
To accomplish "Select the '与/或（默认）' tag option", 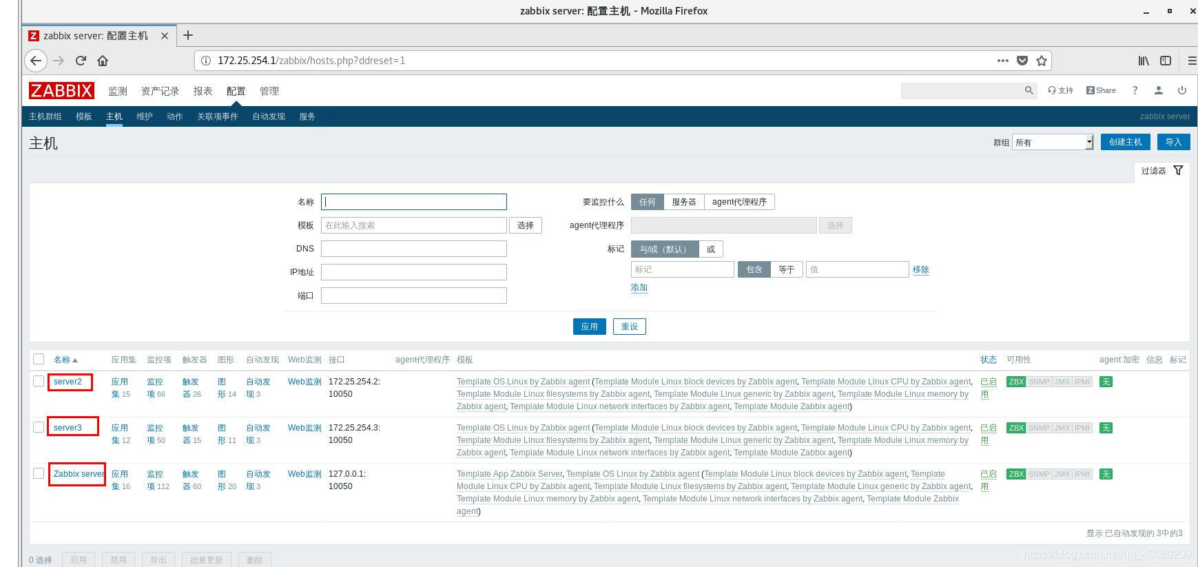I will pos(665,249).
